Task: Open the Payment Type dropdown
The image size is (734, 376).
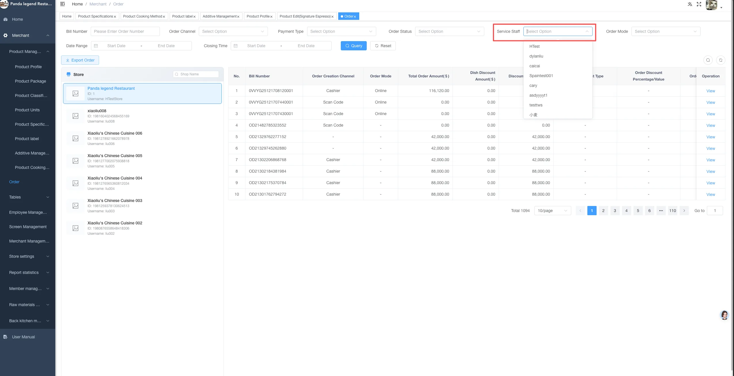Action: (341, 31)
